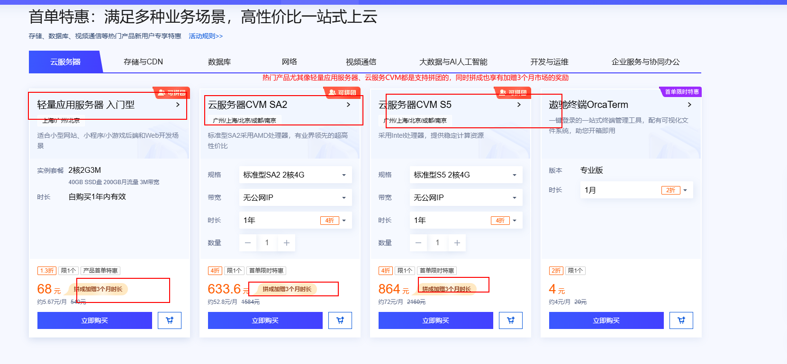The height and width of the screenshot is (364, 787).
Task: Click 立即购买 for 轻量应用服务器
Action: click(95, 320)
